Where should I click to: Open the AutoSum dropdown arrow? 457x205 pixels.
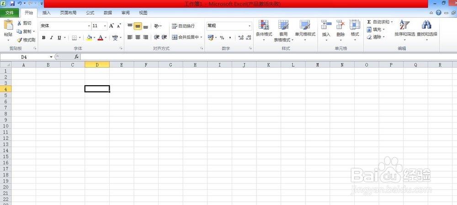click(x=392, y=22)
